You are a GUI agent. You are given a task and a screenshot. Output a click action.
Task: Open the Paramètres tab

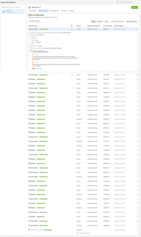coord(72,11)
